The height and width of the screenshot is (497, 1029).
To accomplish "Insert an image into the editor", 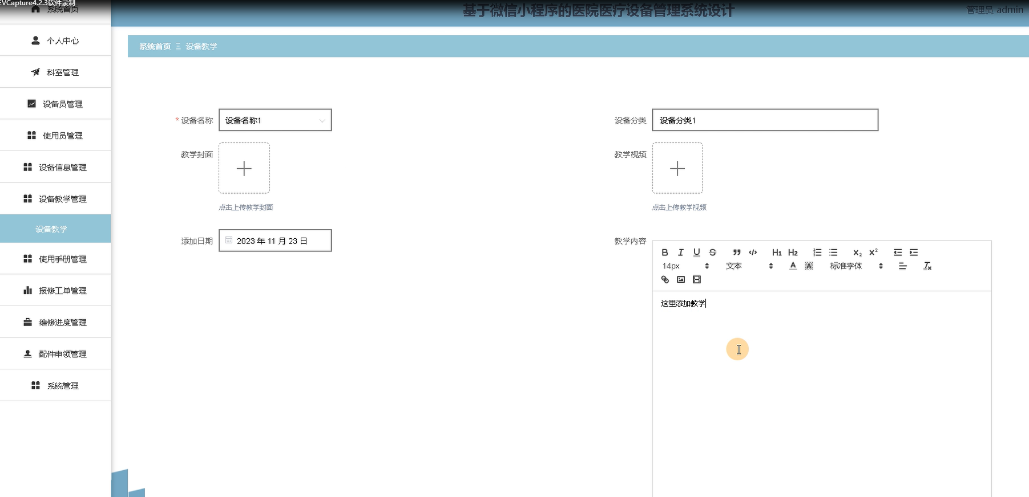I will 681,279.
